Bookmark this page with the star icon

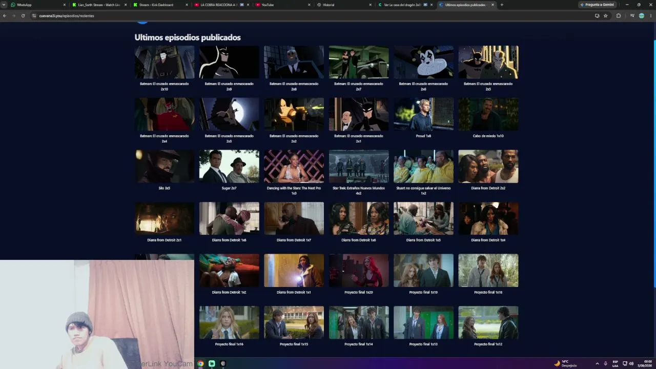pos(606,16)
